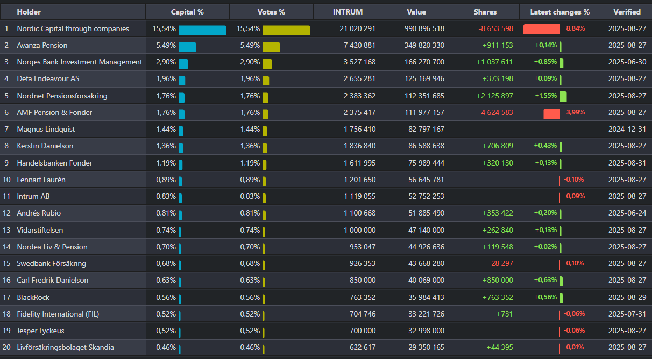This screenshot has height=359, width=652.
Task: Click Nordic Capital's blue capital bar
Action: point(202,30)
